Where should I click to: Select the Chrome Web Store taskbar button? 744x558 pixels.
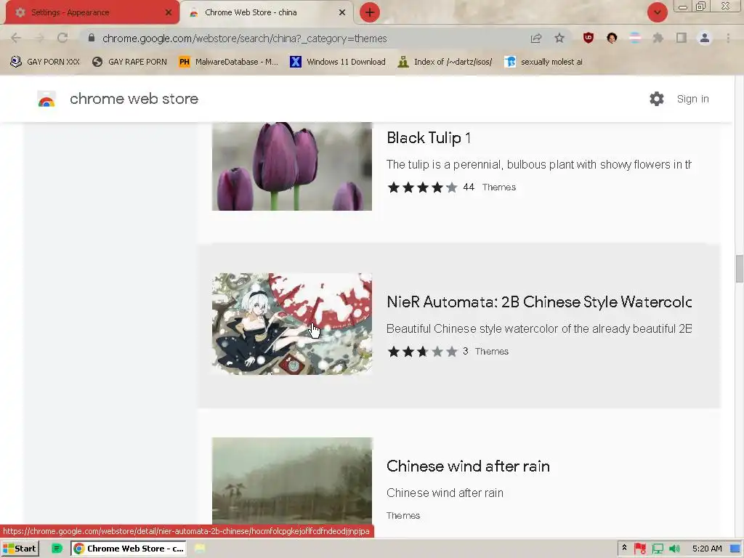(129, 549)
